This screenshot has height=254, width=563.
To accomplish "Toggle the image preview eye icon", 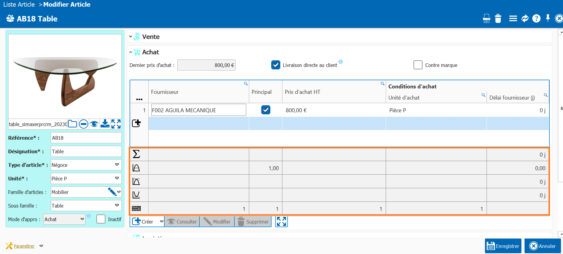I will (x=94, y=124).
